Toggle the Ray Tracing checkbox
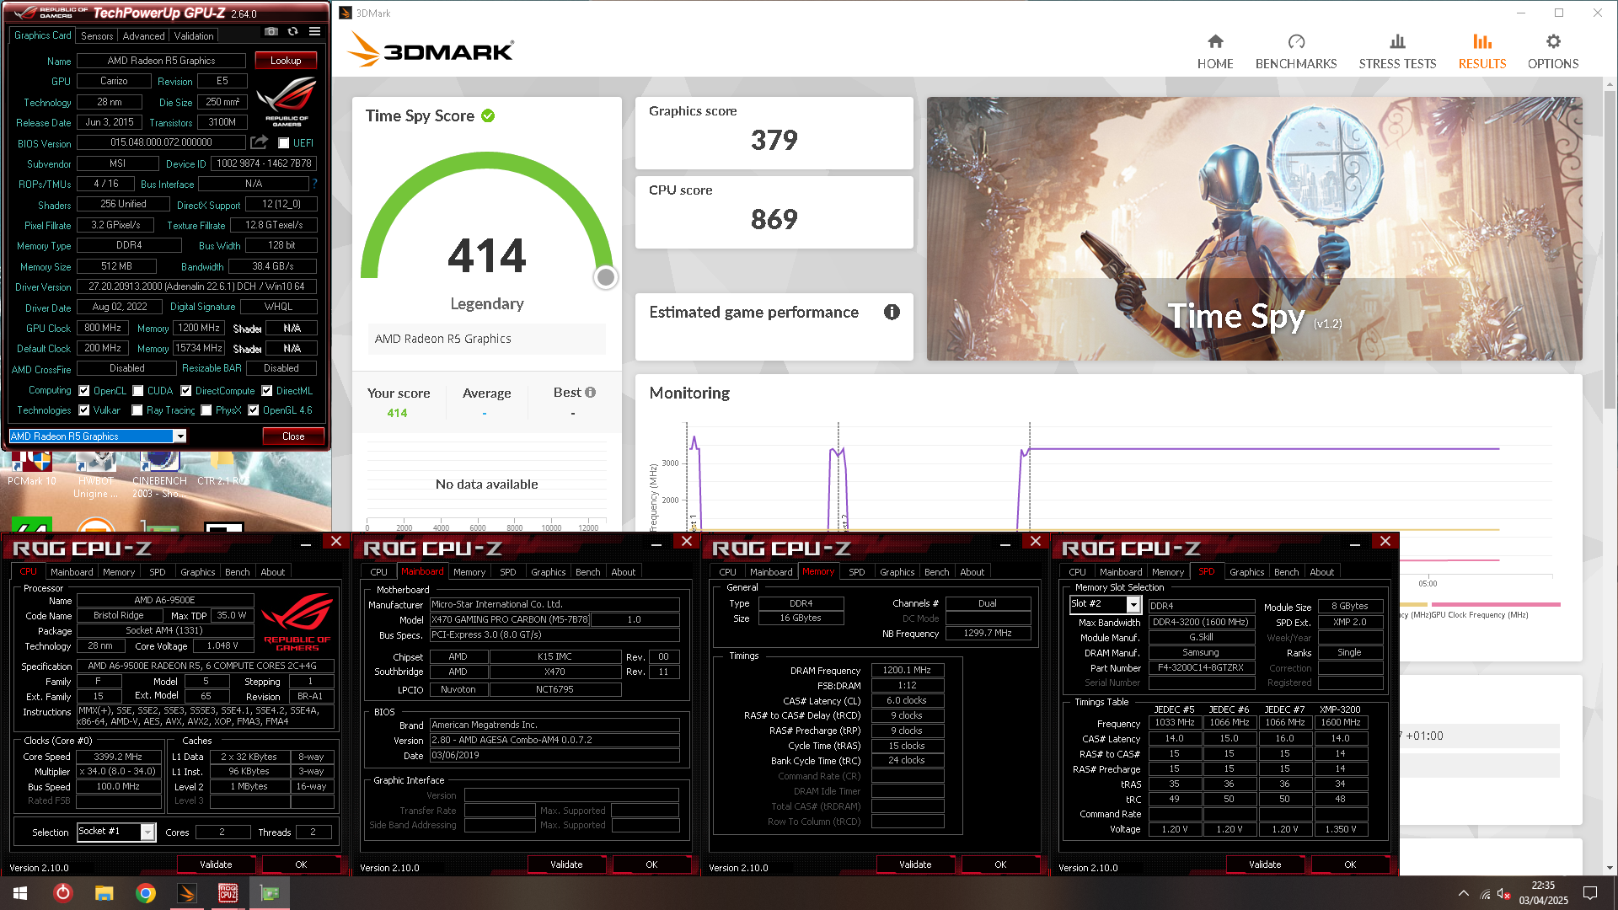Image resolution: width=1618 pixels, height=910 pixels. (x=137, y=410)
